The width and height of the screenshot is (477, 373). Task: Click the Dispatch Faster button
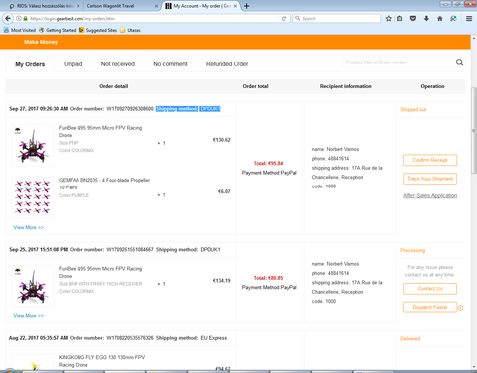(430, 307)
